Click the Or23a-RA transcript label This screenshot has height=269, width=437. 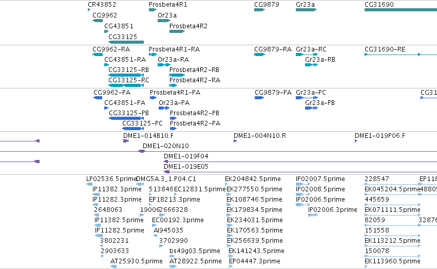pyautogui.click(x=174, y=60)
